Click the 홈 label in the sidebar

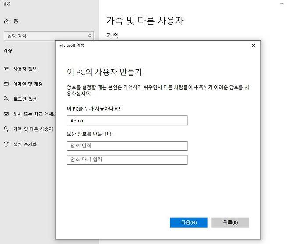coord(16,21)
